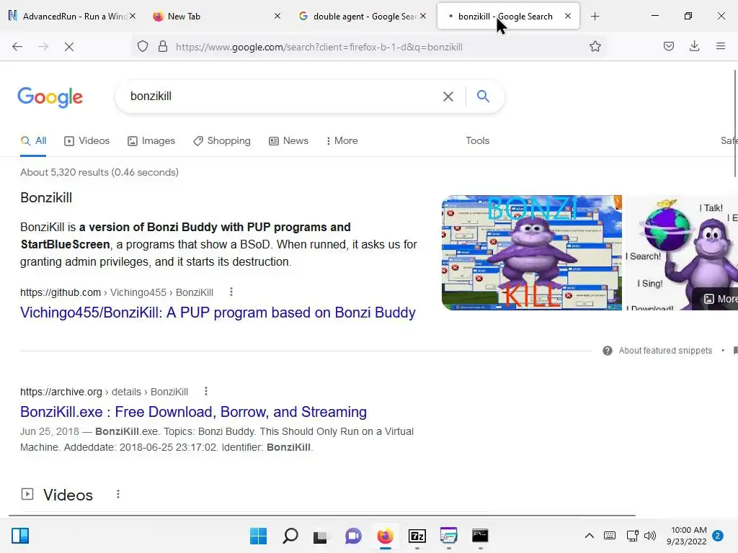Select the Shopping search filter
Image resolution: width=738 pixels, height=553 pixels.
tap(222, 140)
